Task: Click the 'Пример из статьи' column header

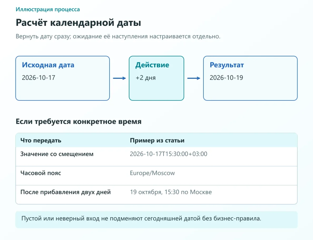Action: (157, 140)
